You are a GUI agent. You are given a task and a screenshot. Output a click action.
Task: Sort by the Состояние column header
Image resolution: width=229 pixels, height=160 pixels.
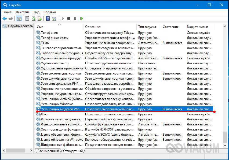170,27
